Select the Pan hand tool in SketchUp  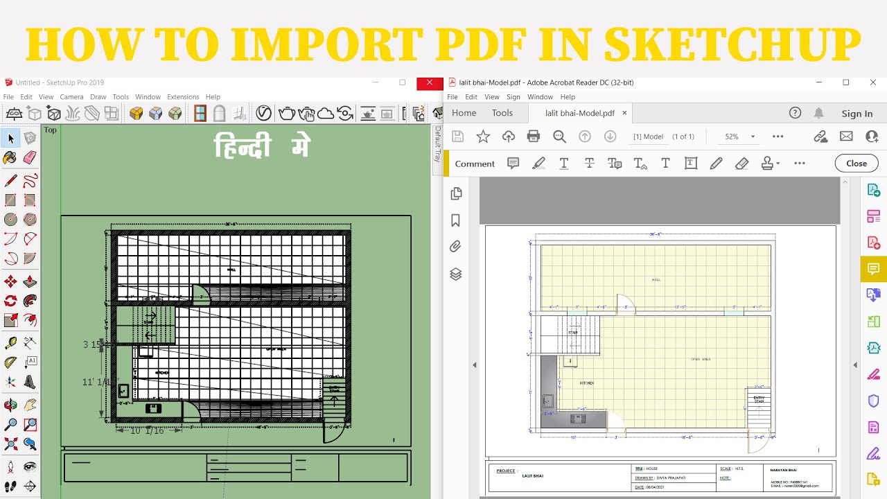30,405
